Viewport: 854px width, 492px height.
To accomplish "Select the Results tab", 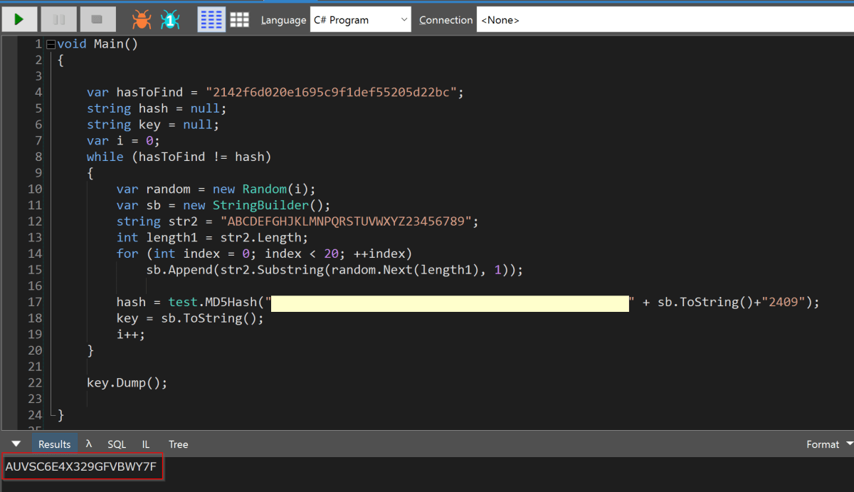I will [55, 444].
